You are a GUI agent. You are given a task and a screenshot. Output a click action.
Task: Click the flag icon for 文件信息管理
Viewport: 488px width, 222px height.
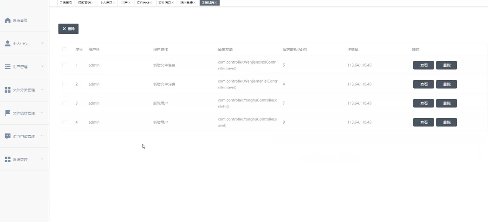click(x=7, y=113)
